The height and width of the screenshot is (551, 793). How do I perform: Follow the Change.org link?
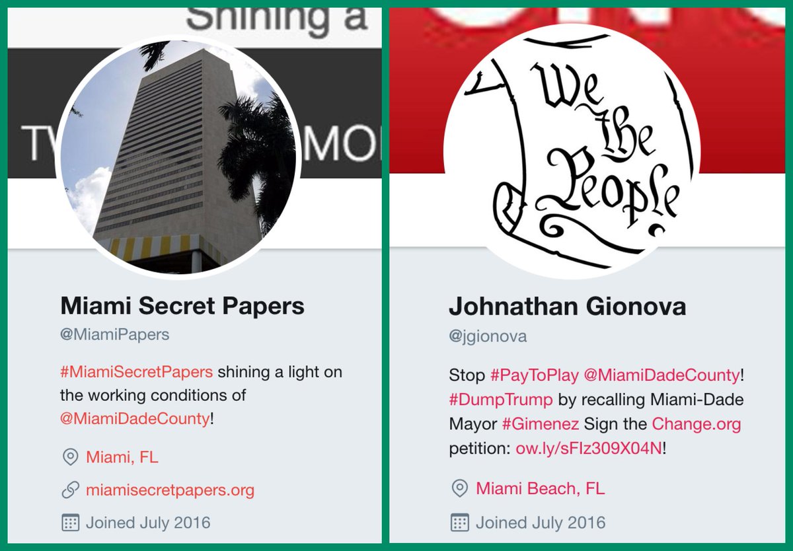pyautogui.click(x=697, y=423)
